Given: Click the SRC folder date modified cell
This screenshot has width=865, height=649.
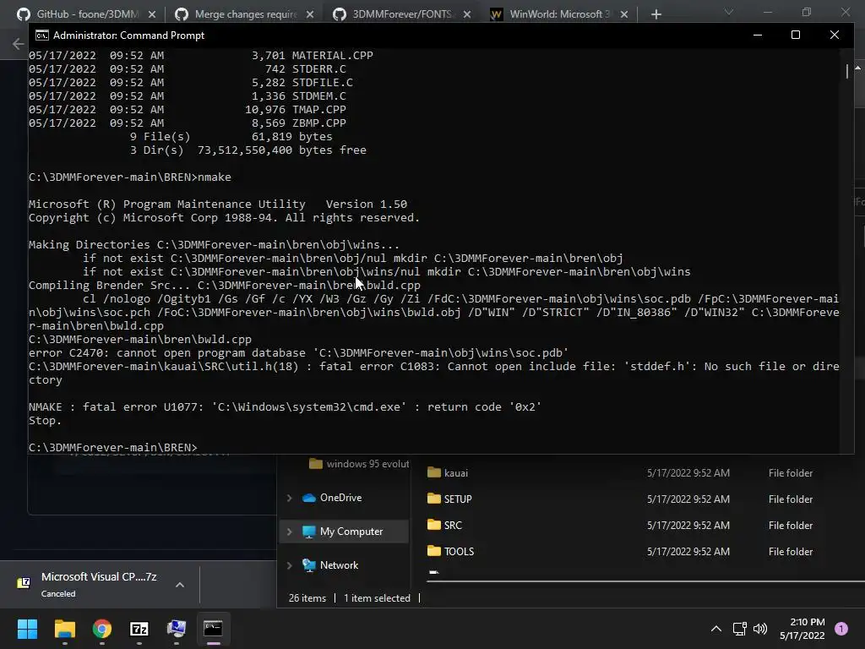Looking at the screenshot, I should tap(688, 526).
